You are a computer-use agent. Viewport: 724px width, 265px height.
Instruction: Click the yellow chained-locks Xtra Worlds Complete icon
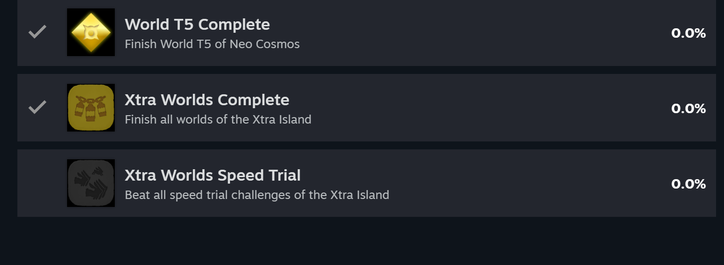pos(91,108)
